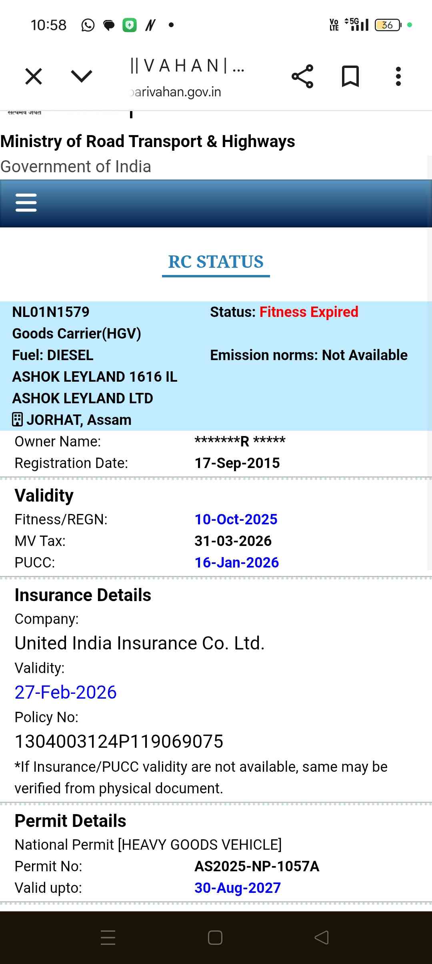Close the browser custom tab
This screenshot has width=432, height=964.
pyautogui.click(x=34, y=76)
